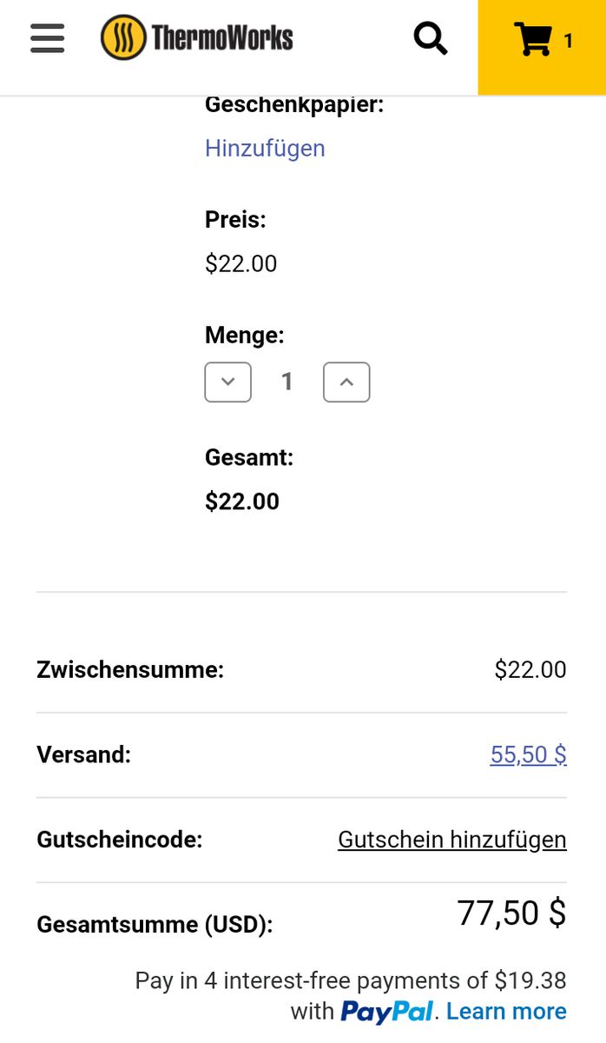Screen dimensions: 606x1043
Task: Open PayPal Learn more link
Action: point(506,1012)
